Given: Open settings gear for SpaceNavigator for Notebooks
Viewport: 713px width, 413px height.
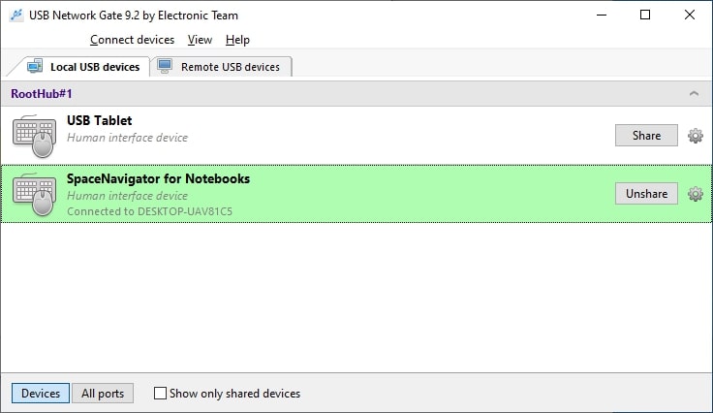Looking at the screenshot, I should pyautogui.click(x=695, y=194).
